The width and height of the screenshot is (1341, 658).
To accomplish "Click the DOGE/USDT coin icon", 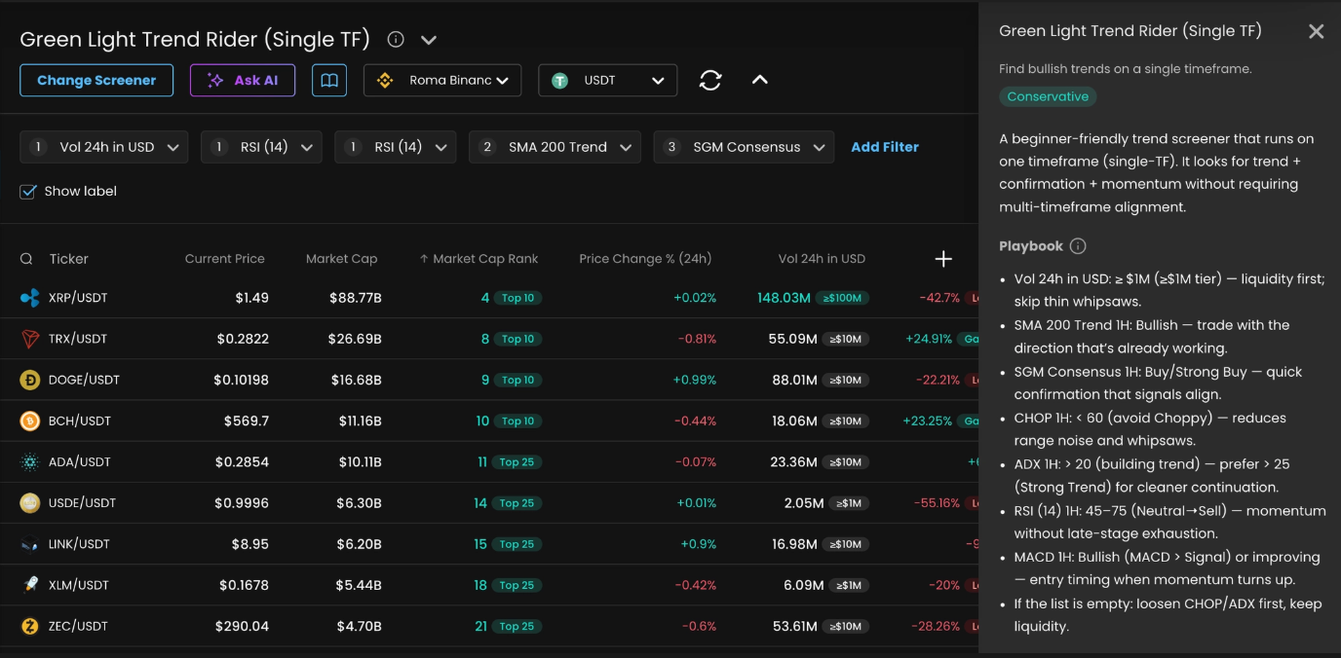I will click(30, 380).
